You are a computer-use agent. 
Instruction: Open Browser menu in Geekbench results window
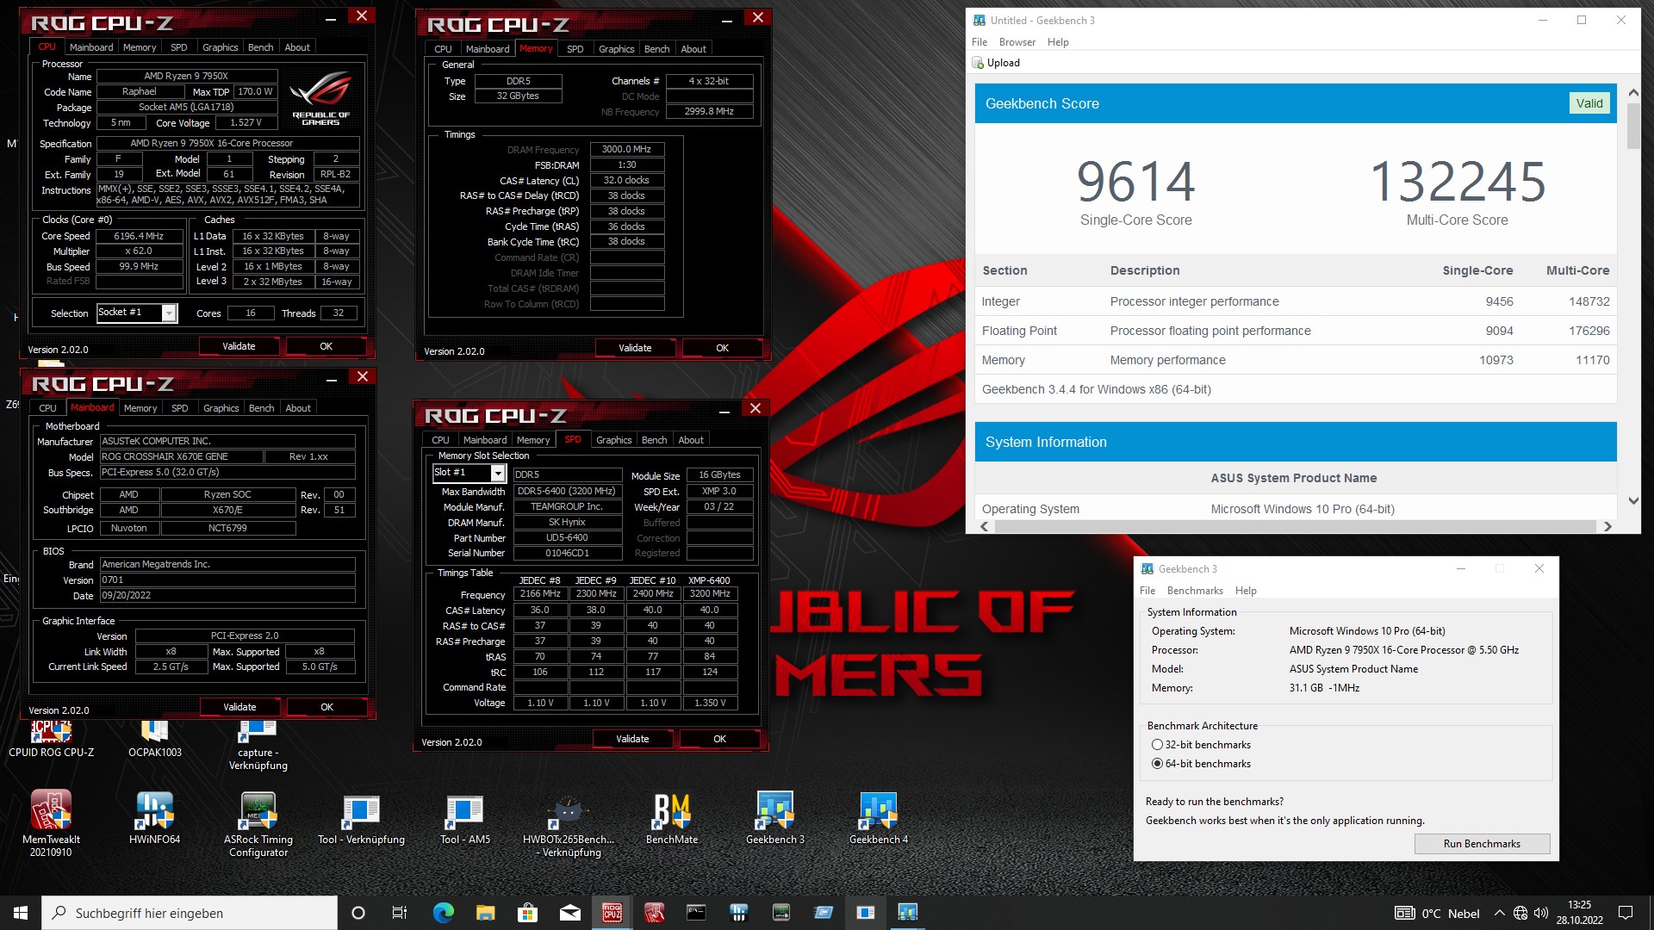tap(1017, 42)
